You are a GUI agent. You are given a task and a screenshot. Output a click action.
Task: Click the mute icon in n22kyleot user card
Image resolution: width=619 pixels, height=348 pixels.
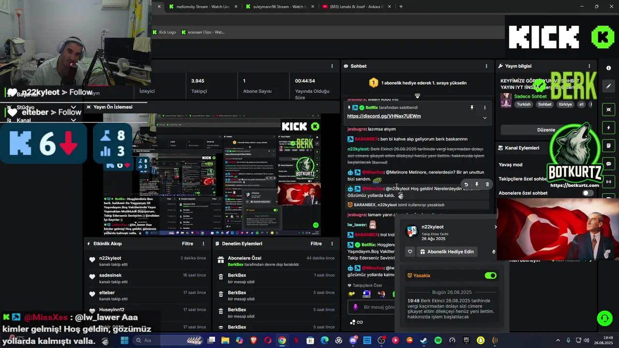494,252
